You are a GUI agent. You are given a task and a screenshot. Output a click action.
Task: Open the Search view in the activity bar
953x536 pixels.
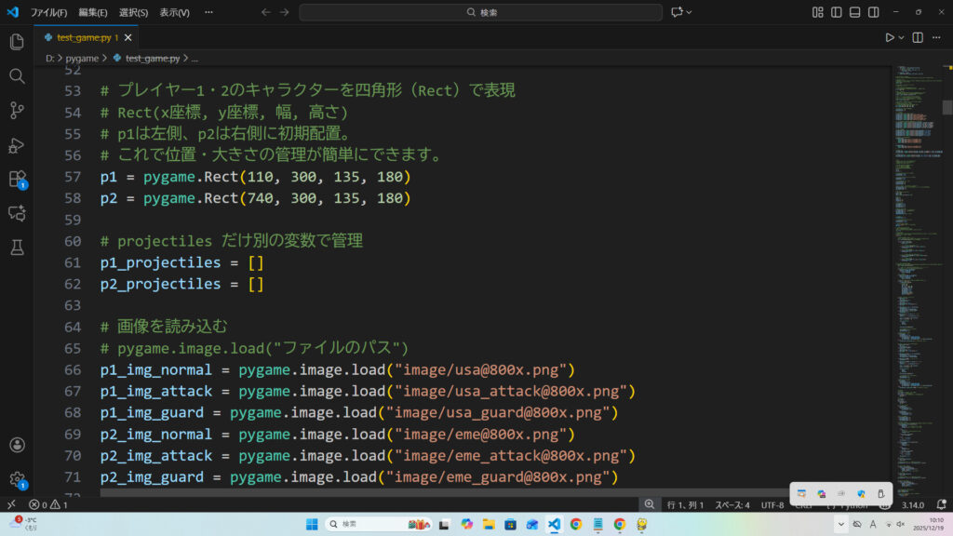[17, 76]
